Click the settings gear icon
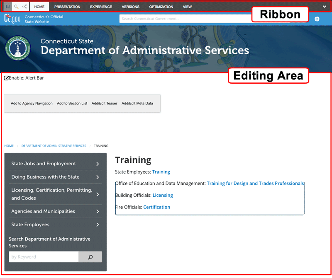This screenshot has height=278, width=332. (317, 19)
